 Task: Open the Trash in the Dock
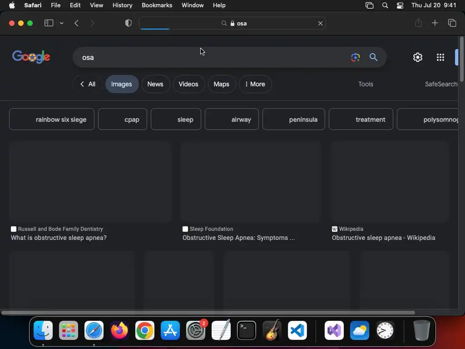[421, 330]
